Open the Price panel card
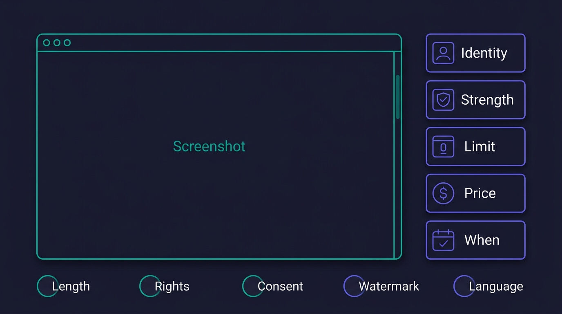This screenshot has height=314, width=562. (475, 193)
